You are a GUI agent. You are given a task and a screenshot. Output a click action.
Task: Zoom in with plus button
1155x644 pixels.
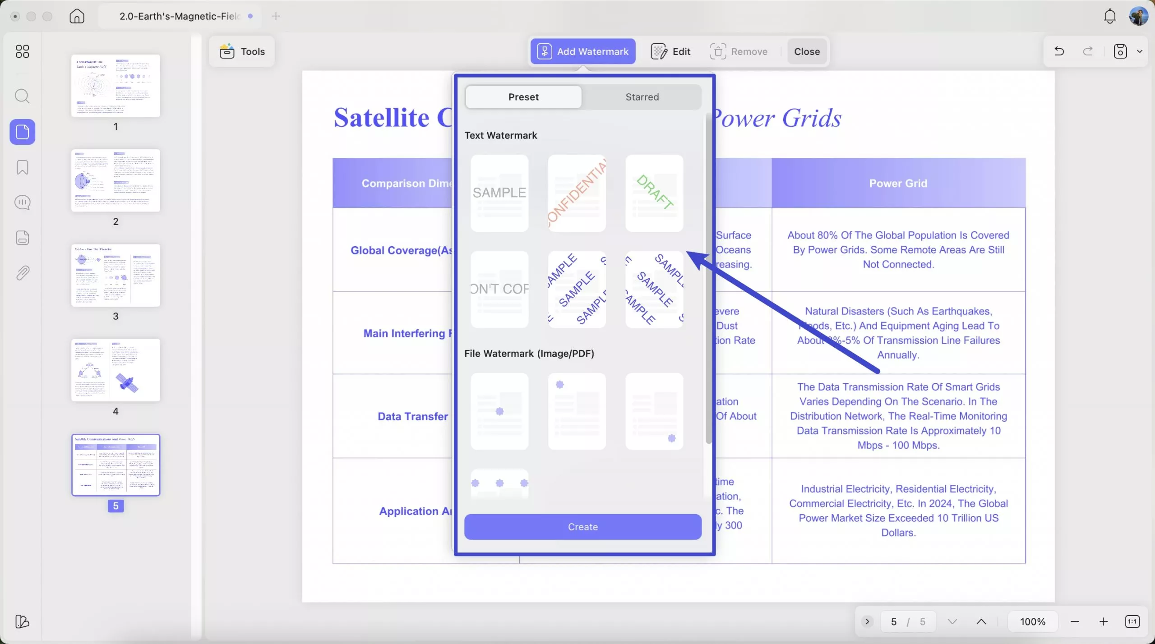pos(1104,621)
